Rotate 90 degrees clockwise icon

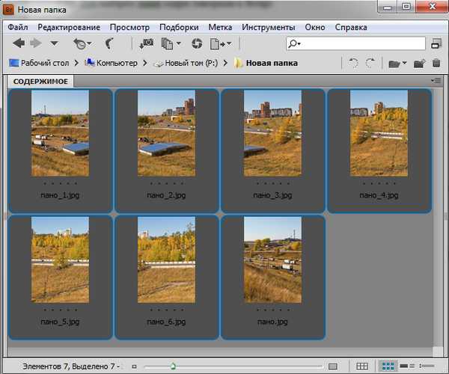click(370, 63)
